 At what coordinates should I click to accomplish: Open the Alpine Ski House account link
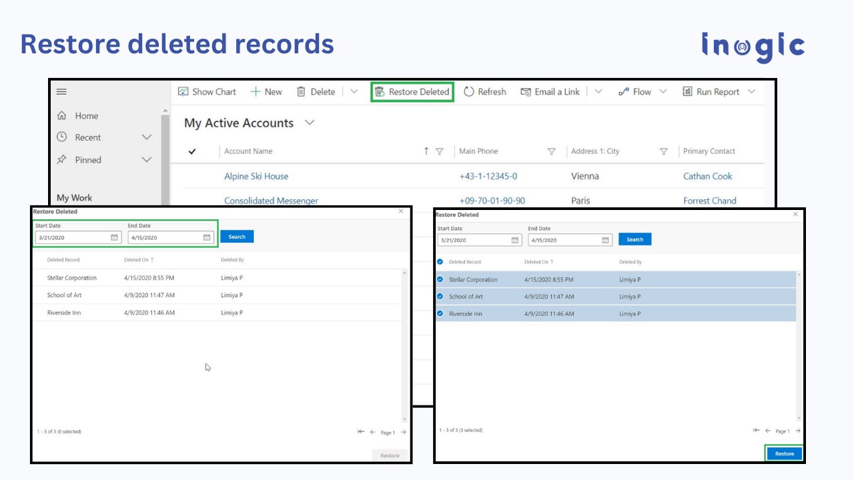[x=256, y=176]
